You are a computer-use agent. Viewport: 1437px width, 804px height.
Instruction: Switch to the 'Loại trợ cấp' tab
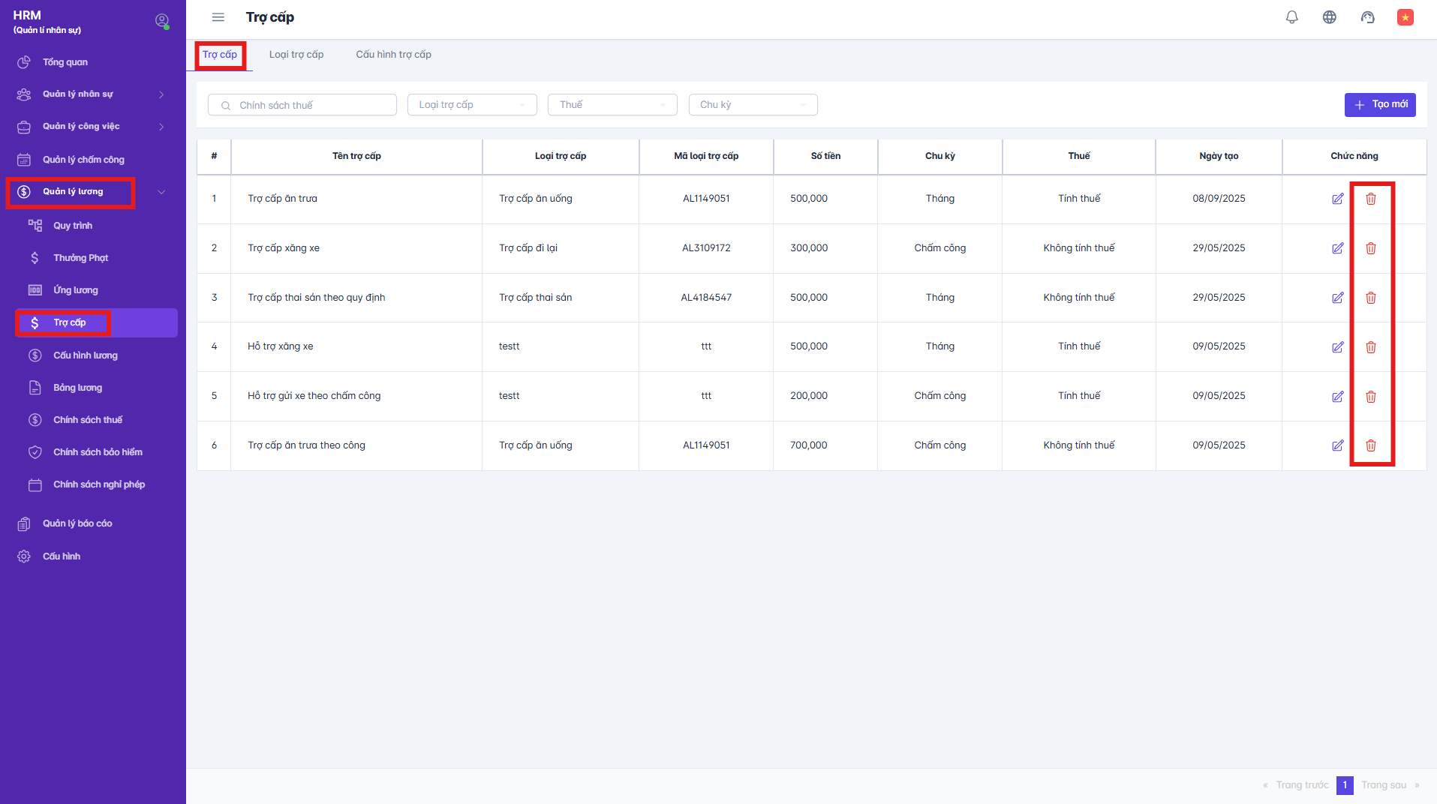pos(296,55)
